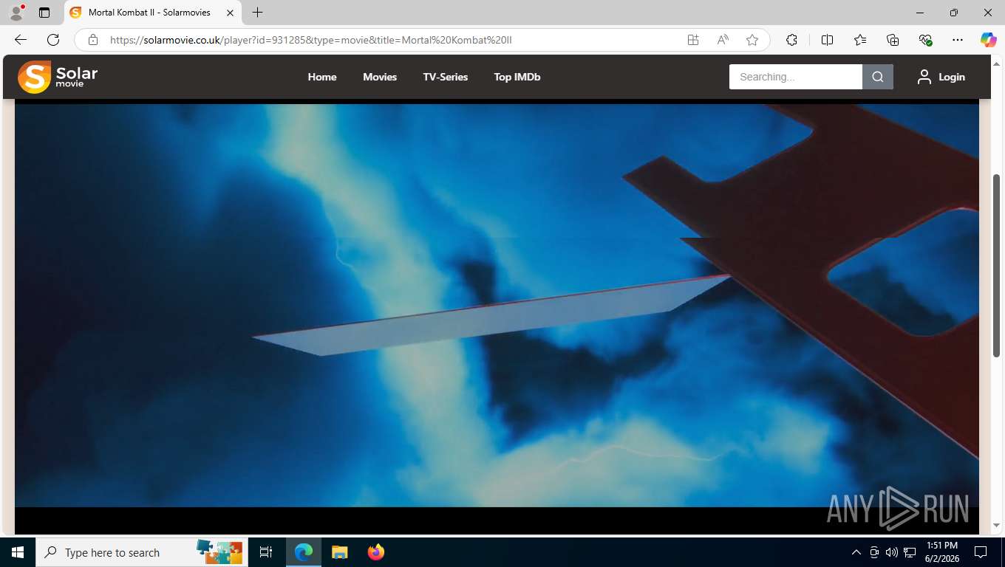Click the taskbar search box

pos(140,552)
